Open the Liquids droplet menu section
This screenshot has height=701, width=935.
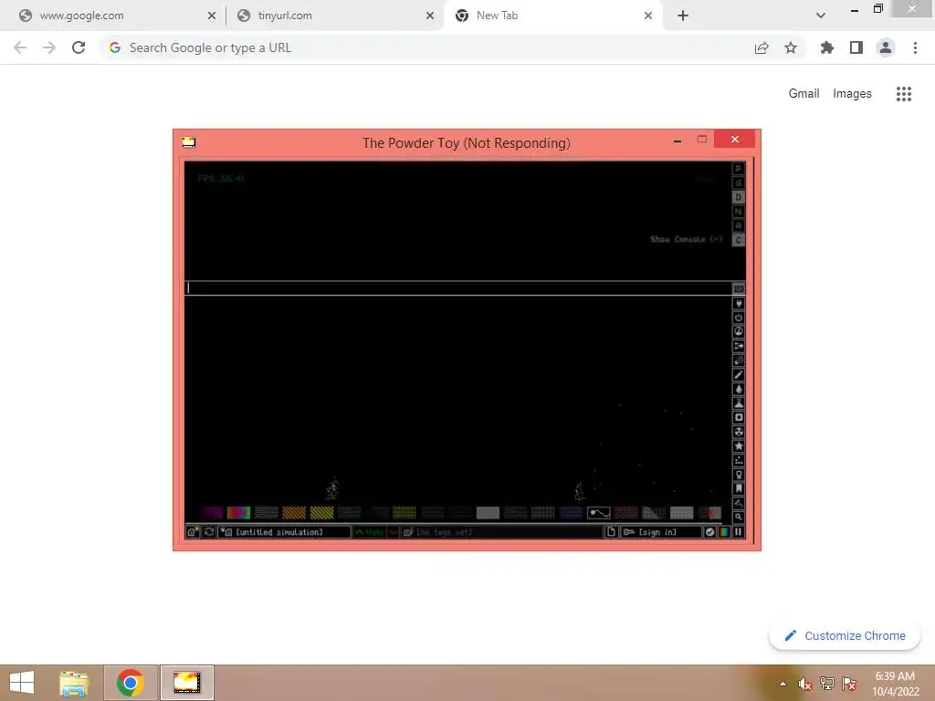[x=738, y=389]
